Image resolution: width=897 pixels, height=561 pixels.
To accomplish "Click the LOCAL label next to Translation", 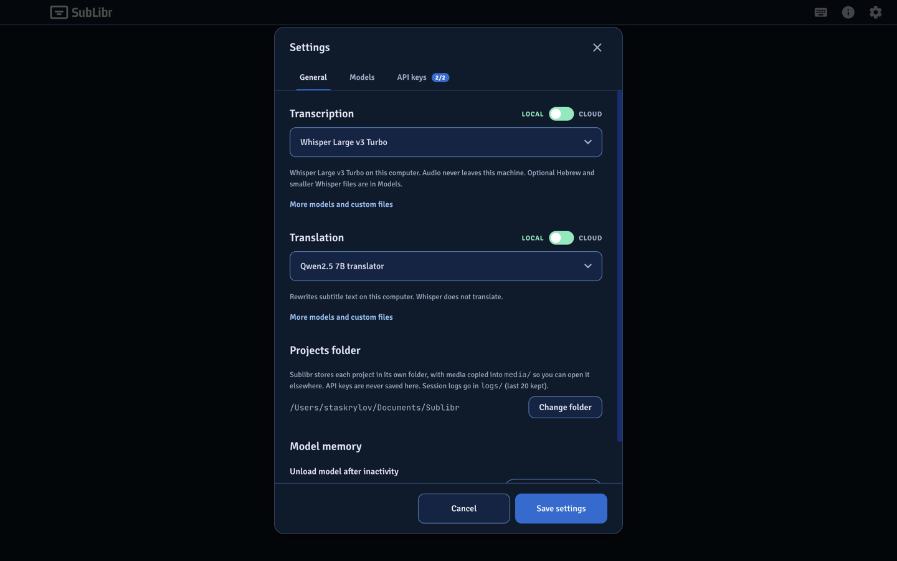I will click(532, 238).
